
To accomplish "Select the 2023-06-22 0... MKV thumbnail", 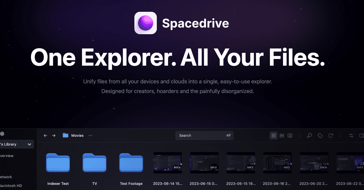I will [351, 162].
